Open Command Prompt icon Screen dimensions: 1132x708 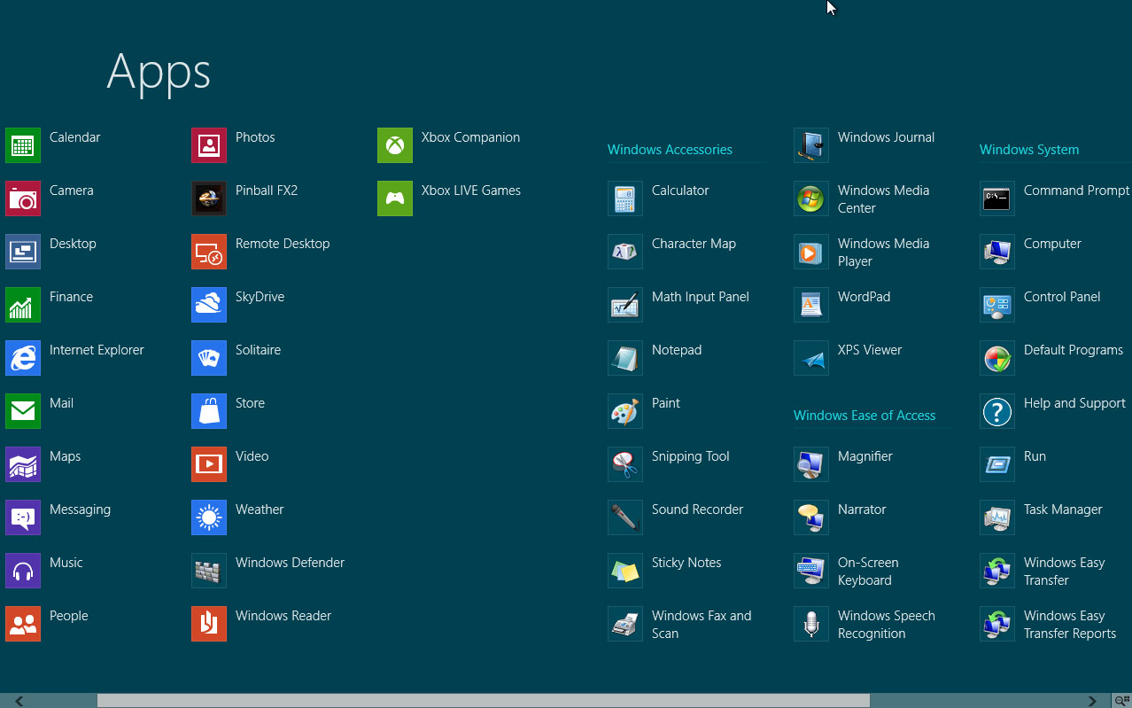997,198
